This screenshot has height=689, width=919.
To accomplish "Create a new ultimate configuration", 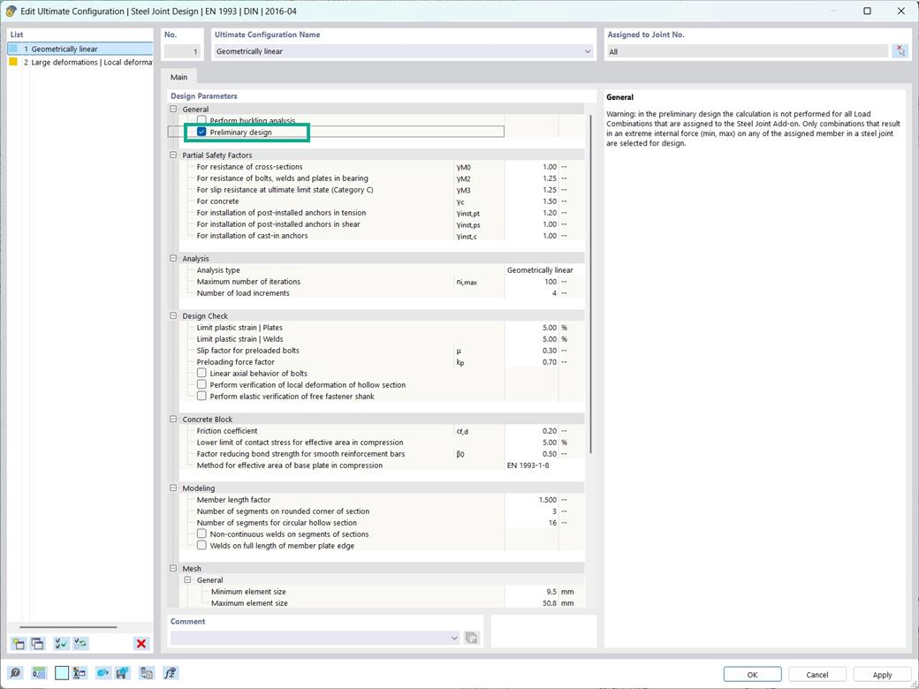I will [17, 643].
